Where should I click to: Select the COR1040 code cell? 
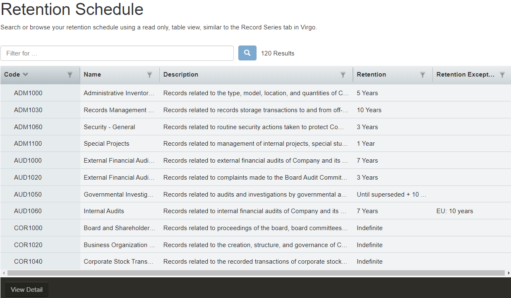tap(28, 262)
